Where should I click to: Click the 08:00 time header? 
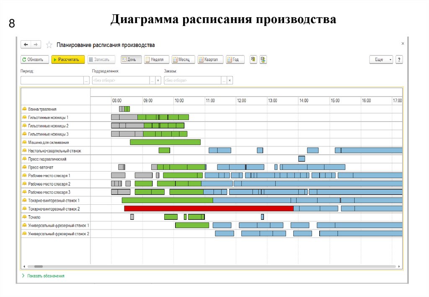[117, 101]
